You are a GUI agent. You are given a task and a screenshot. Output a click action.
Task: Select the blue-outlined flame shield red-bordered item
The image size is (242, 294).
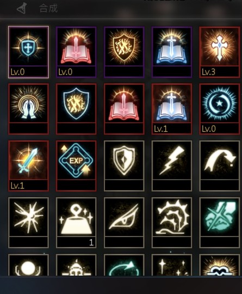pos(76,109)
